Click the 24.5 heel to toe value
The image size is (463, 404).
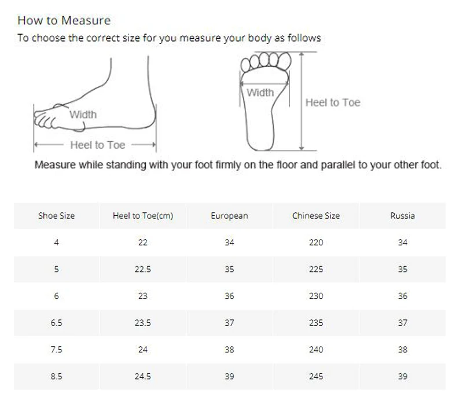pyautogui.click(x=143, y=377)
